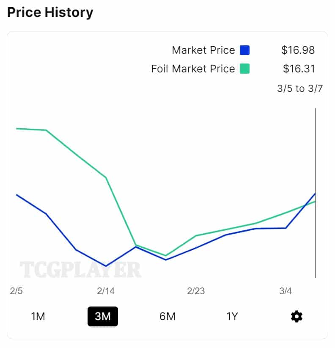Click the blue line's lowest point near 2/14
Screen dimensions: 335x348
tap(106, 266)
